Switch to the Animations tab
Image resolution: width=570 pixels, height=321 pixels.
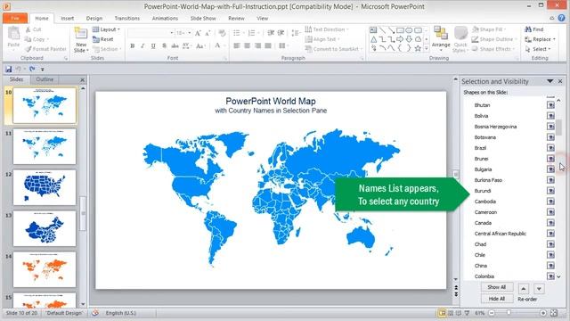pos(165,18)
